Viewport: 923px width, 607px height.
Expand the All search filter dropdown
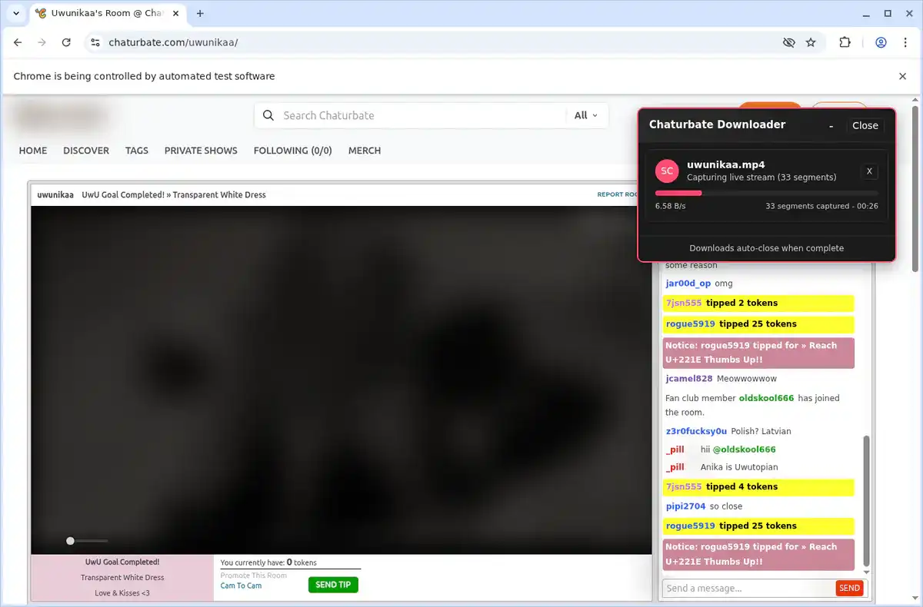586,115
